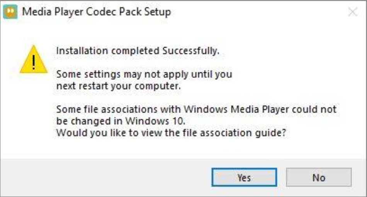
Task: Click the 'Would you like to view' question
Action: [x=171, y=133]
